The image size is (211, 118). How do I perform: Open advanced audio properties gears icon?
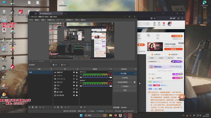click(81, 107)
